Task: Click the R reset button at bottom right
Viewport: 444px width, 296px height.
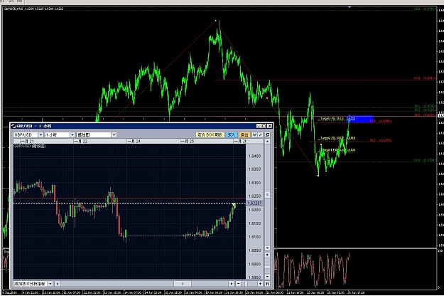Action: (x=267, y=283)
